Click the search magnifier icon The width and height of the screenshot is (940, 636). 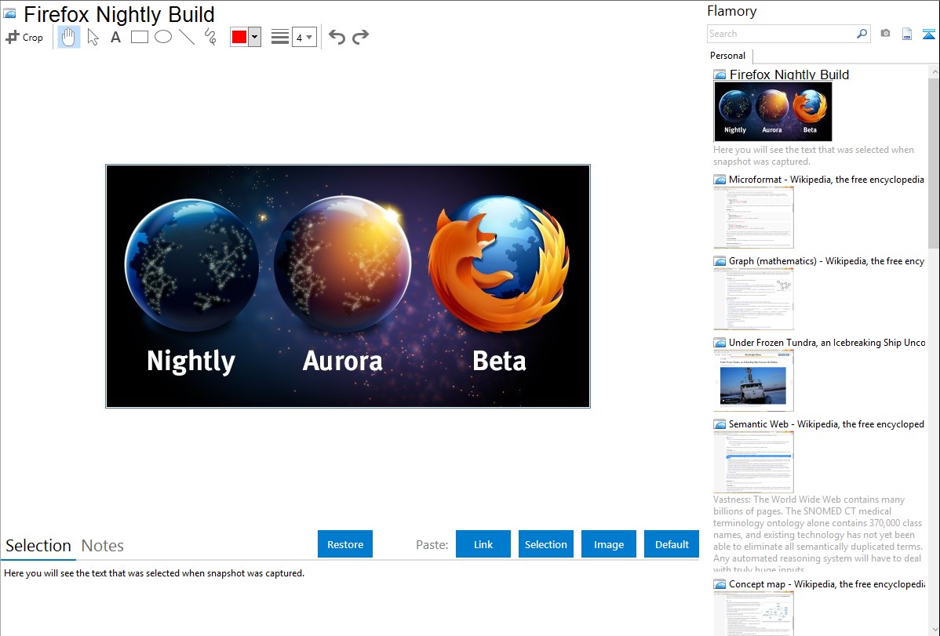[862, 34]
